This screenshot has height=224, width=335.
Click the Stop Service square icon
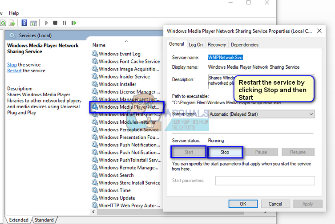pos(55,23)
